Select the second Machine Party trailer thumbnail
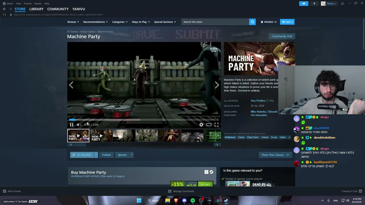This screenshot has height=205, width=365. tap(101, 136)
